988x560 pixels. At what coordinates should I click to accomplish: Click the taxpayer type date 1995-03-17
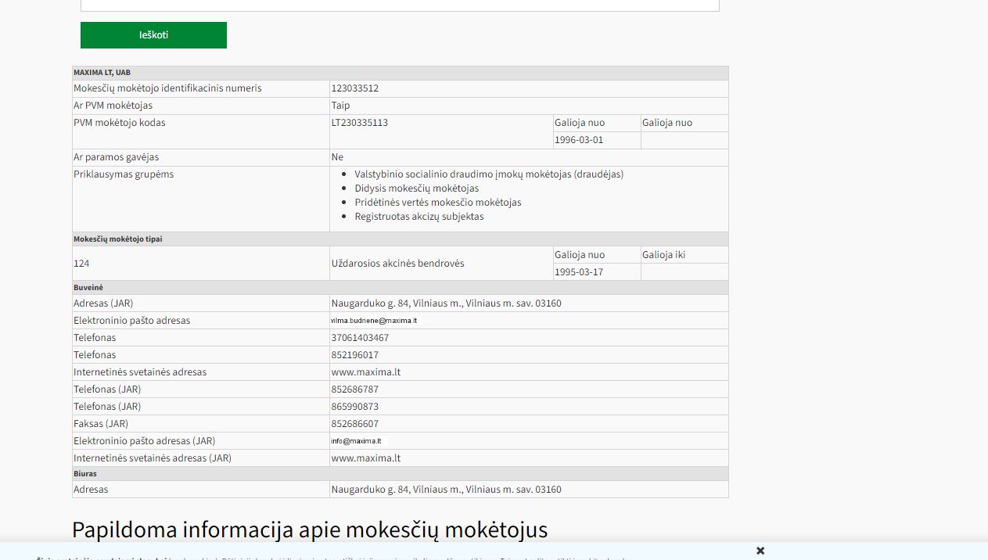tap(579, 272)
